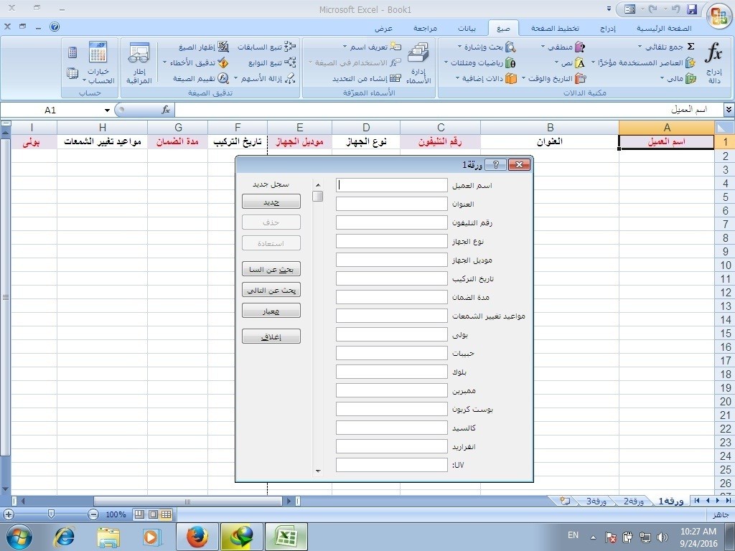Switch to Page Layout view button
The height and width of the screenshot is (551, 735).
(x=152, y=514)
